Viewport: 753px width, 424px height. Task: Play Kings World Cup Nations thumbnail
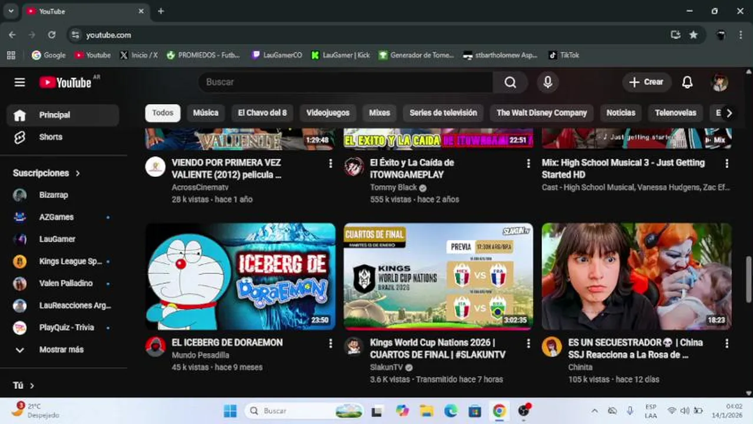(x=438, y=276)
